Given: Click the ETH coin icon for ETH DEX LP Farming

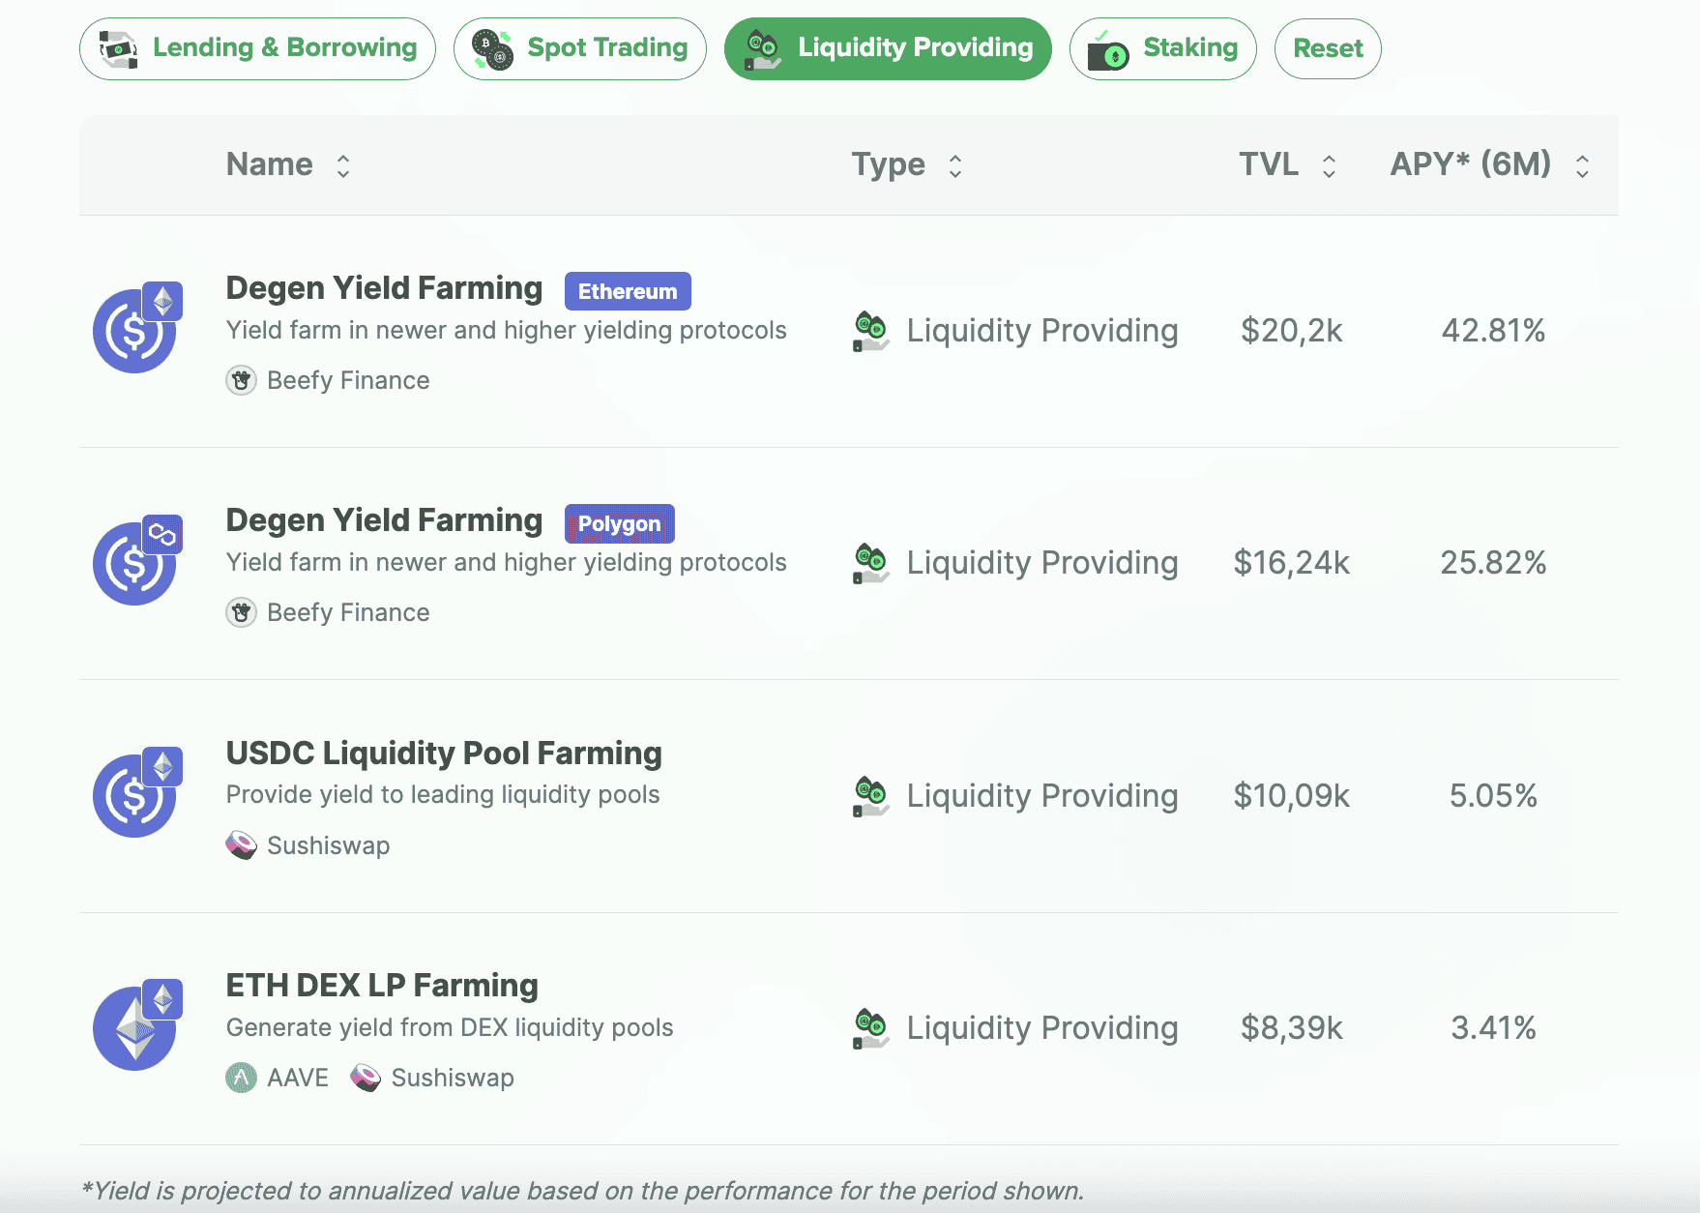Looking at the screenshot, I should coord(134,1027).
